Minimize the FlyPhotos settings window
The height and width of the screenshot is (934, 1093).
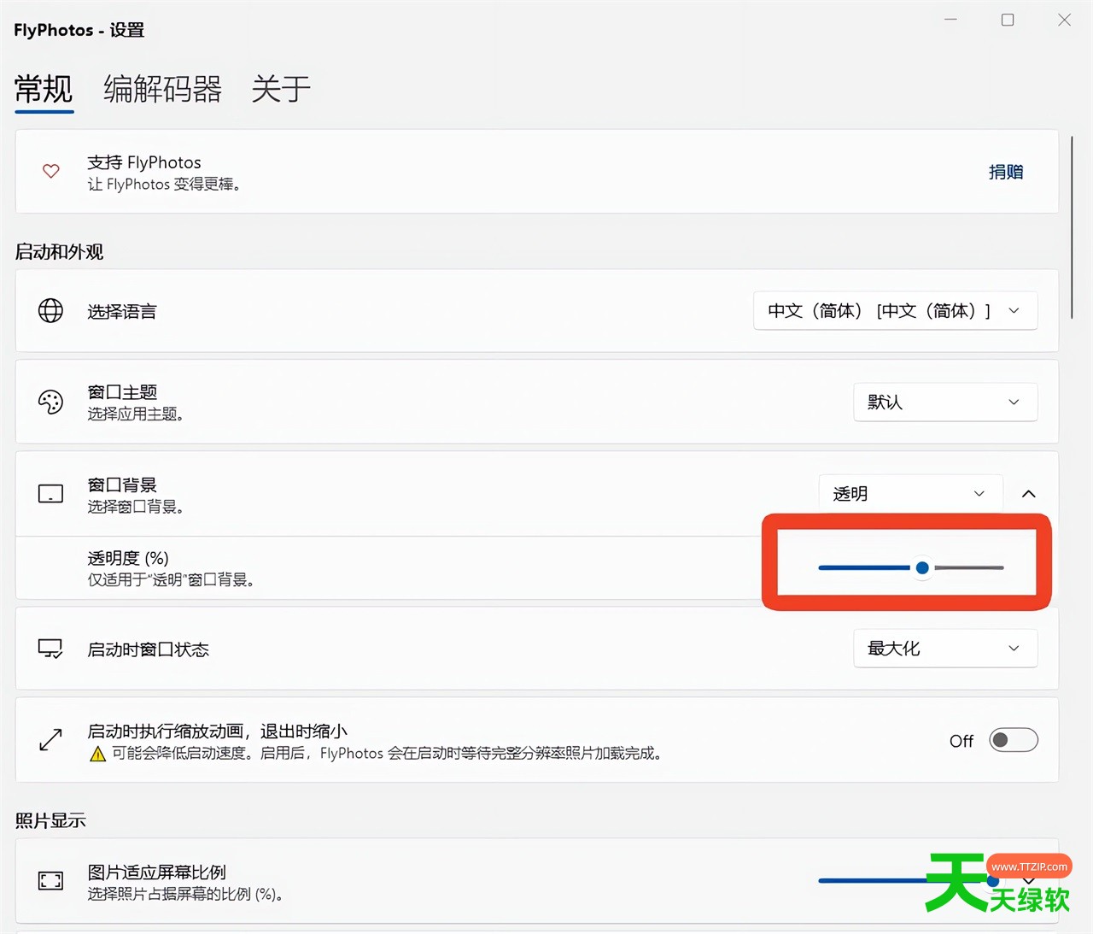950,20
